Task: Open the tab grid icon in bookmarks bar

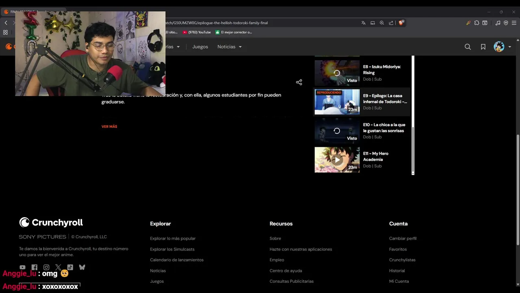Action: click(x=5, y=32)
